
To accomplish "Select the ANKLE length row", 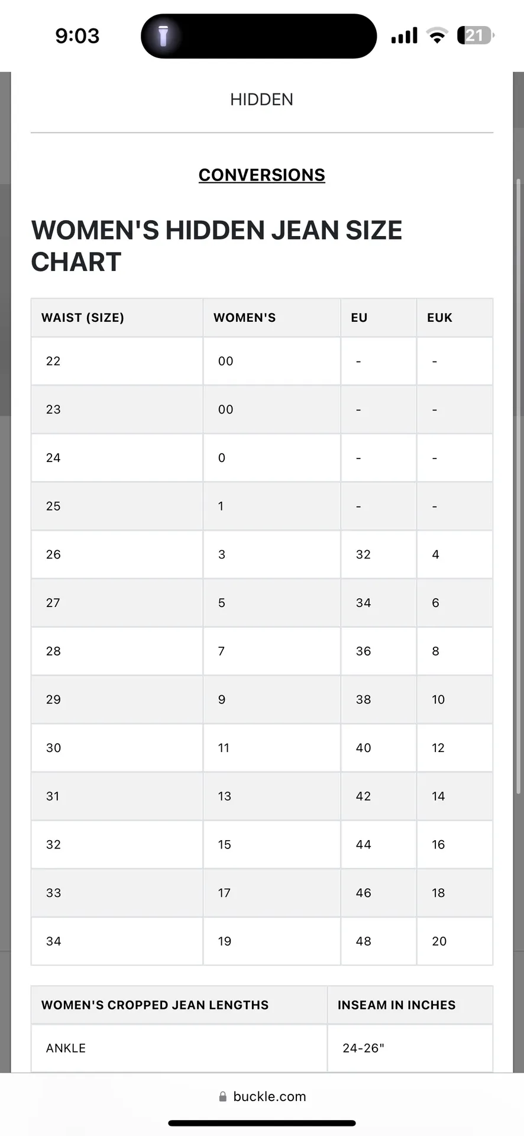I will [66, 1048].
